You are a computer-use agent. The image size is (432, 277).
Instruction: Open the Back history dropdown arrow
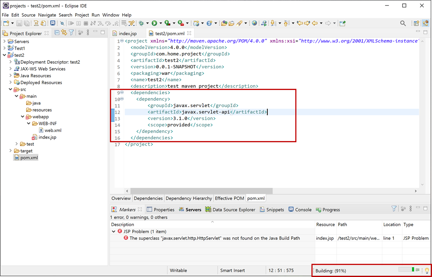[x=321, y=23]
